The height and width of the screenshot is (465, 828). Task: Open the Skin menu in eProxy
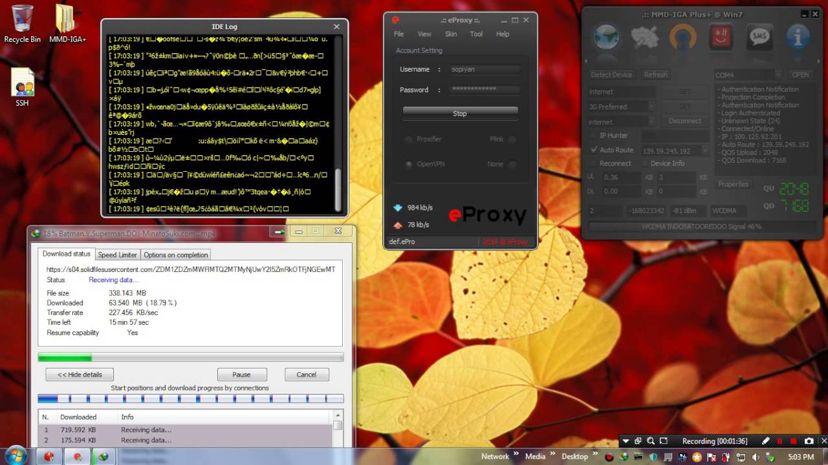pyautogui.click(x=451, y=34)
